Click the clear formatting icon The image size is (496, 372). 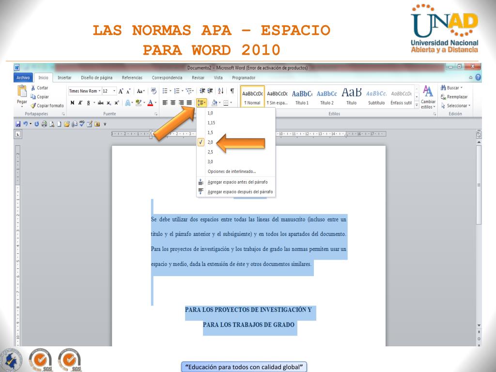[154, 91]
